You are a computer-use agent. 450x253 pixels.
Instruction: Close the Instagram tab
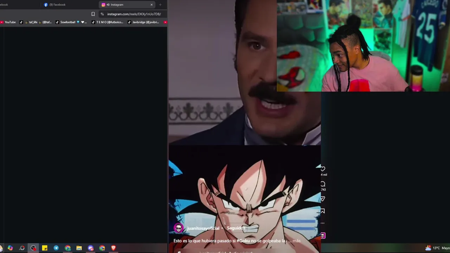[152, 5]
